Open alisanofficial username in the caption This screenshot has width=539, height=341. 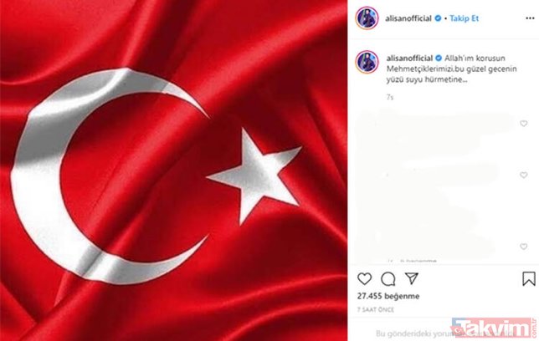coord(409,58)
